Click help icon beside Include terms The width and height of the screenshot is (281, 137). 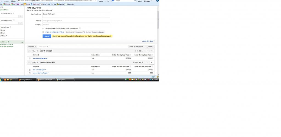(x=13, y=13)
